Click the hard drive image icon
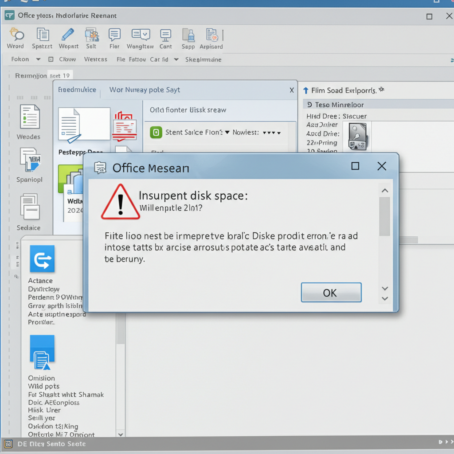The image size is (454, 454). click(x=358, y=136)
